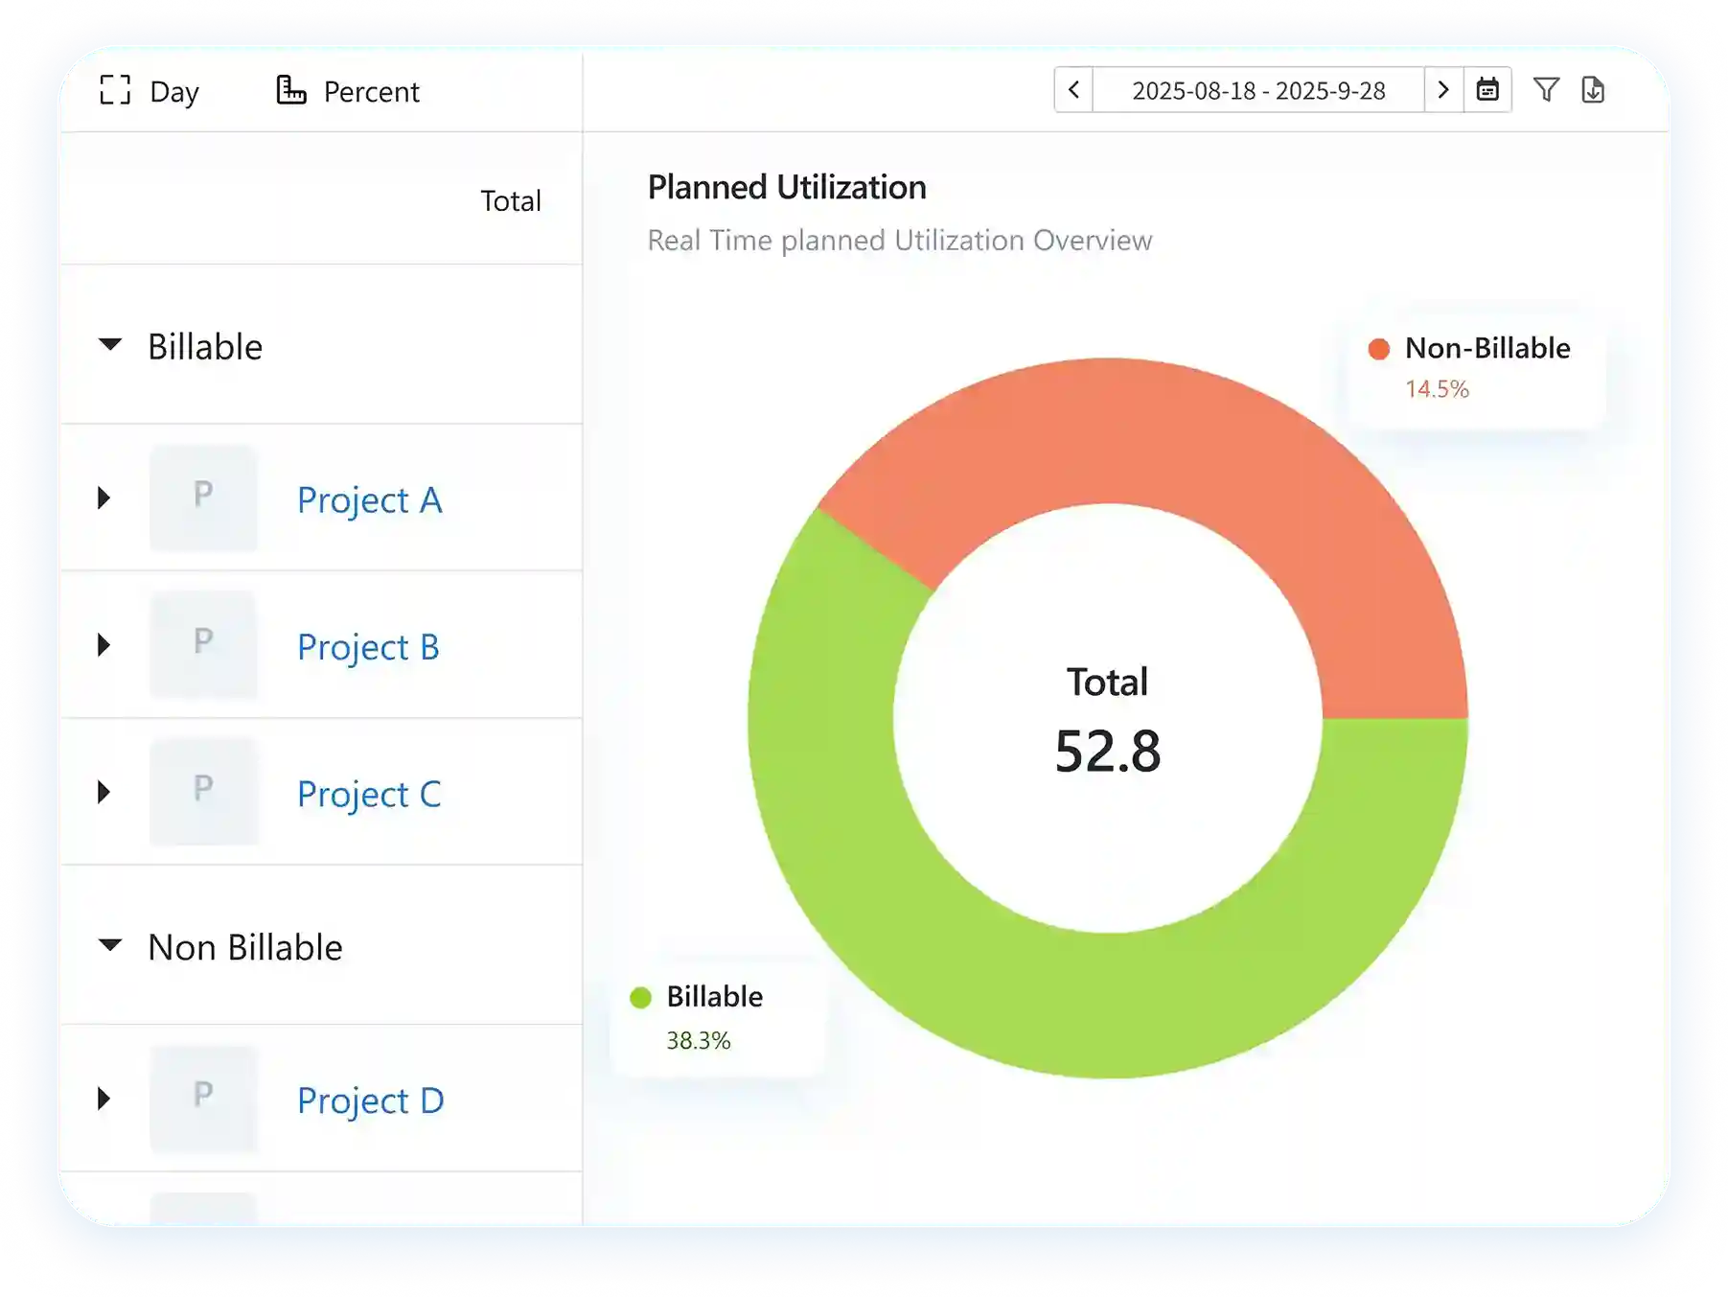The image size is (1728, 1297).
Task: Click green Billable legend color dot
Action: [x=640, y=998]
